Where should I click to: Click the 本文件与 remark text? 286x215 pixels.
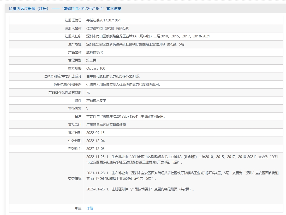[126, 116]
